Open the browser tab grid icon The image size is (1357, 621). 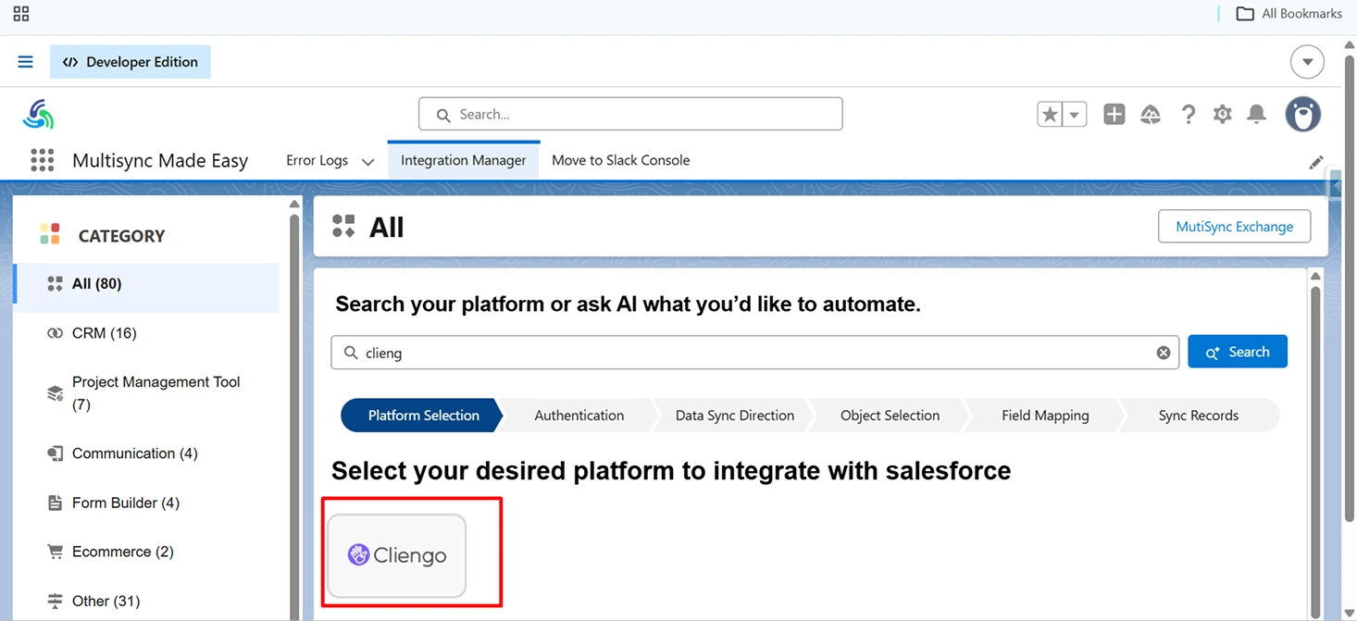(x=21, y=14)
